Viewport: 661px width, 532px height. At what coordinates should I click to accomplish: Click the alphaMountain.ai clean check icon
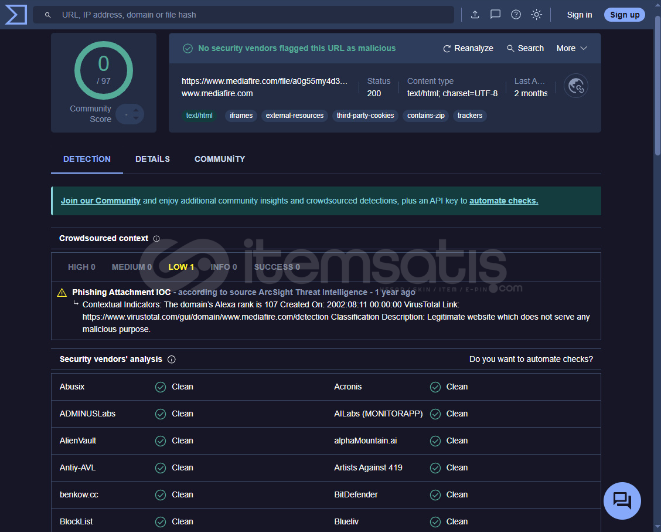(435, 441)
